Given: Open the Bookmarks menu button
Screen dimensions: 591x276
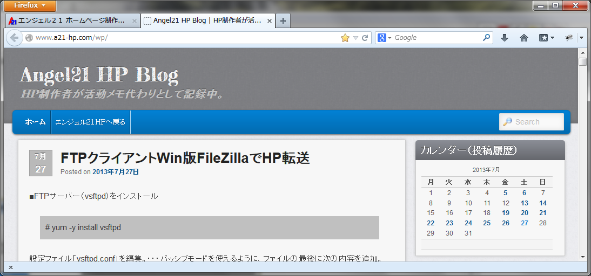Looking at the screenshot, I should click(546, 38).
